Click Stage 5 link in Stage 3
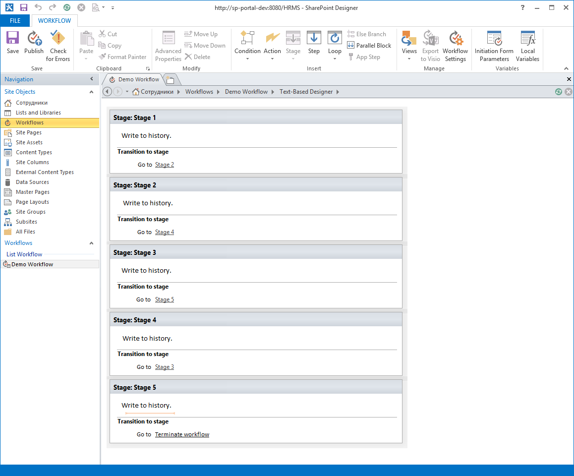The width and height of the screenshot is (574, 476). (x=165, y=299)
